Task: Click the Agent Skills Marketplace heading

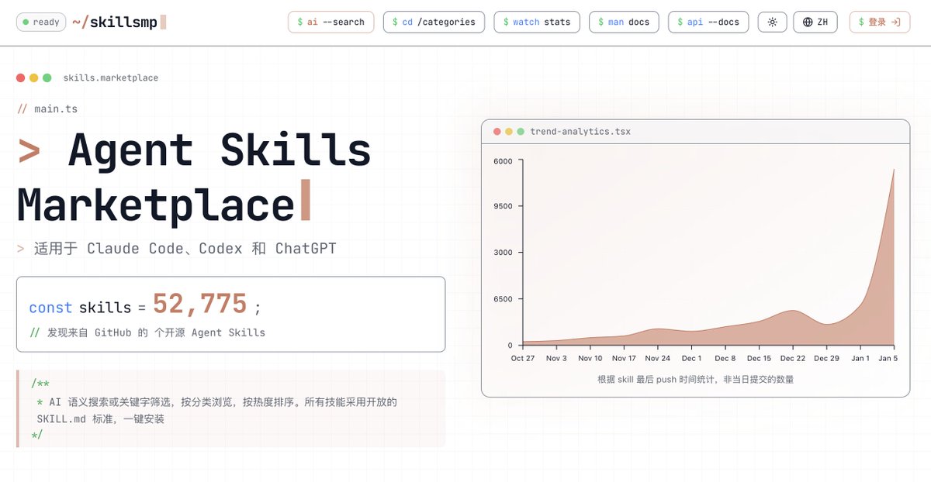Action: 194,178
